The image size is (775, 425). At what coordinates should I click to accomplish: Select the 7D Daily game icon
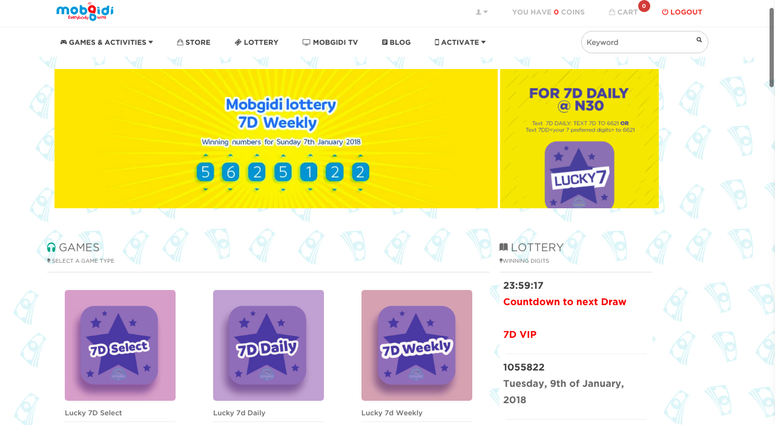pos(268,345)
